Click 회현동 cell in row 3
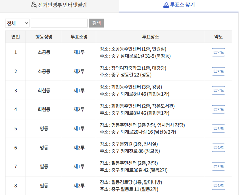The image size is (244, 195). tap(44, 91)
